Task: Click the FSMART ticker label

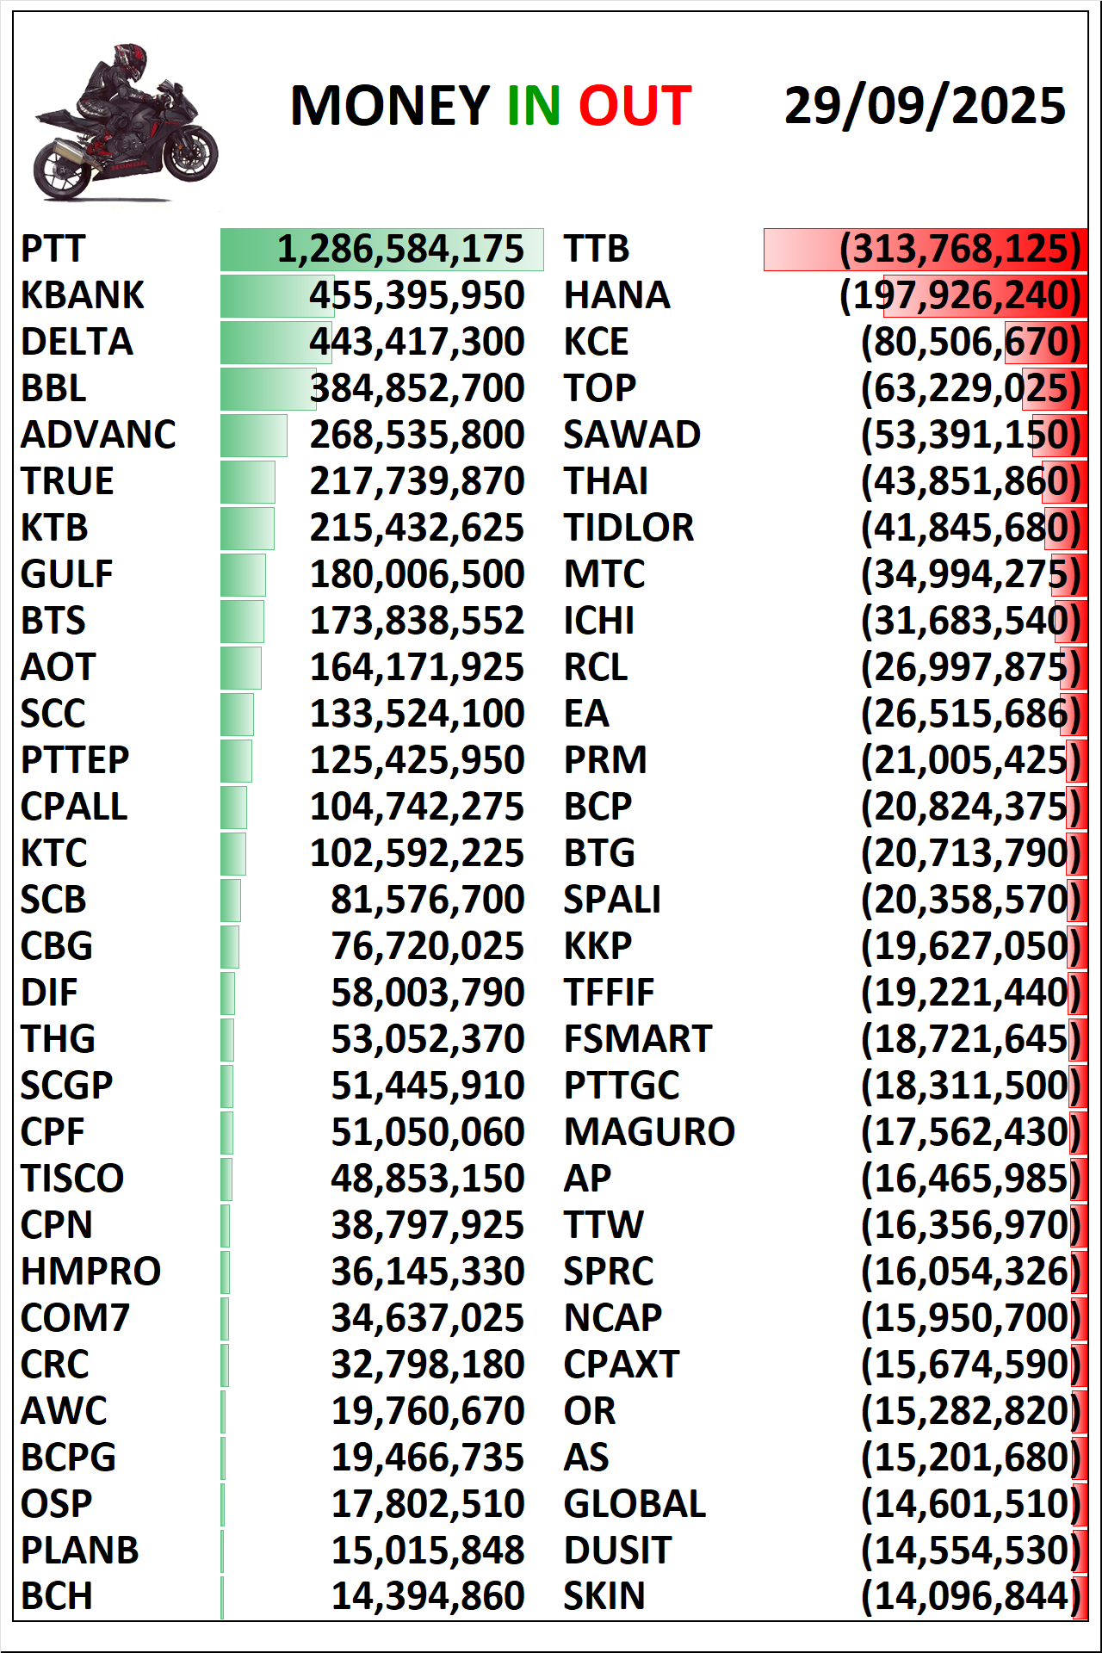Action: (638, 1040)
